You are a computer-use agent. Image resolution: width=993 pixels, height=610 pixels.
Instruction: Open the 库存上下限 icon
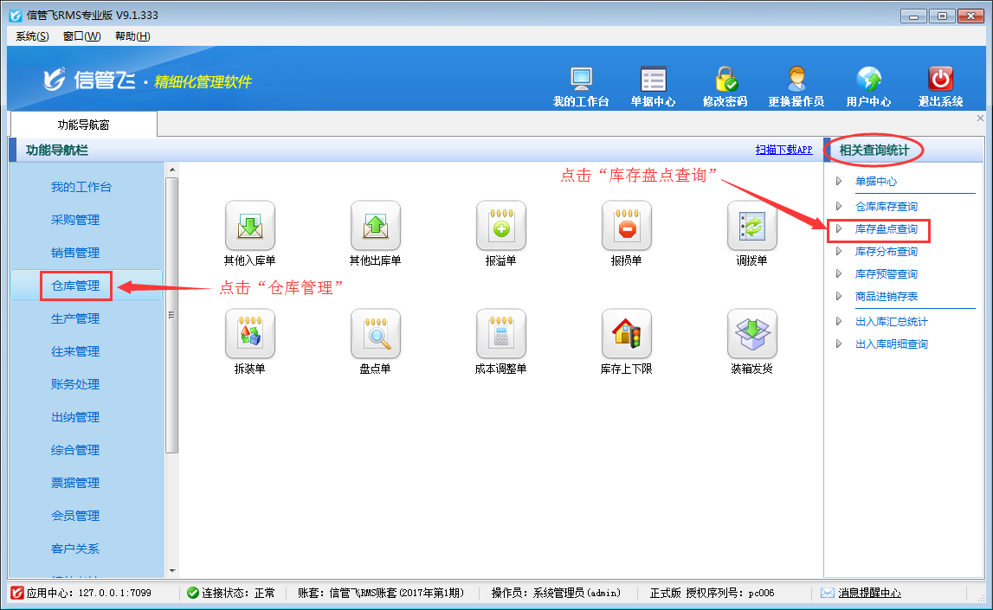click(x=626, y=334)
